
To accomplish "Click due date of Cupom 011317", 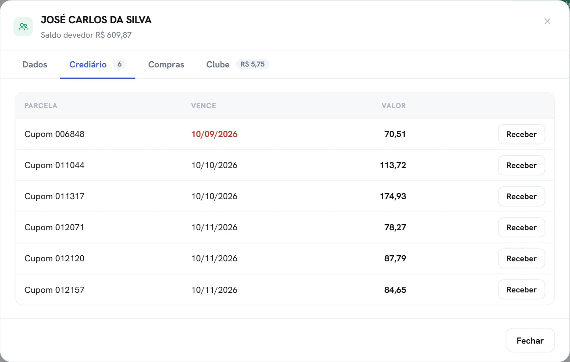I will 214,197.
